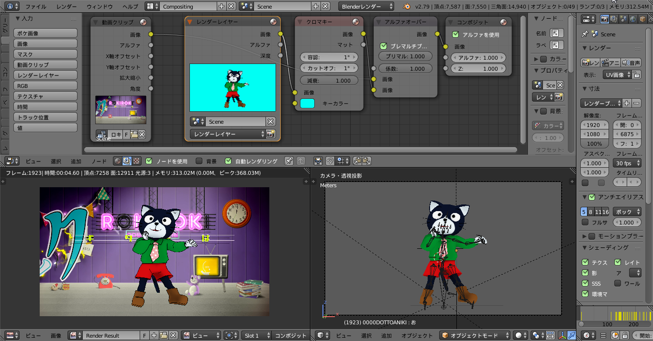The image size is (653, 341).
Task: Click the ボケ画像 input node button
Action: click(45, 33)
